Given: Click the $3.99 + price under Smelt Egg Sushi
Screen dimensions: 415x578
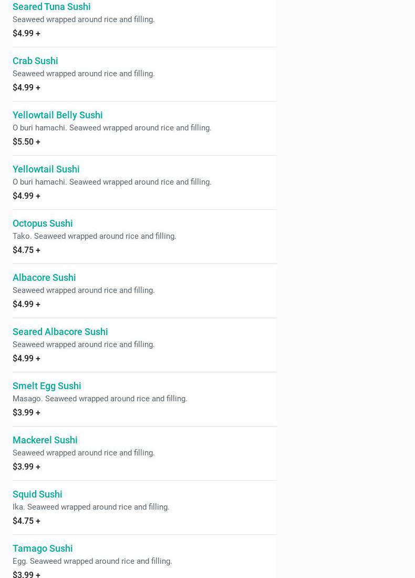Looking at the screenshot, I should (x=26, y=413).
